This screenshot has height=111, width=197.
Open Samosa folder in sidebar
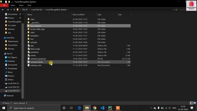click(x=10, y=29)
